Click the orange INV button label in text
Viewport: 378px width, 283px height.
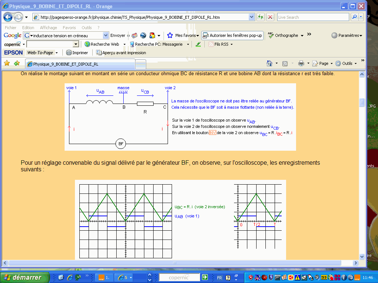point(212,133)
